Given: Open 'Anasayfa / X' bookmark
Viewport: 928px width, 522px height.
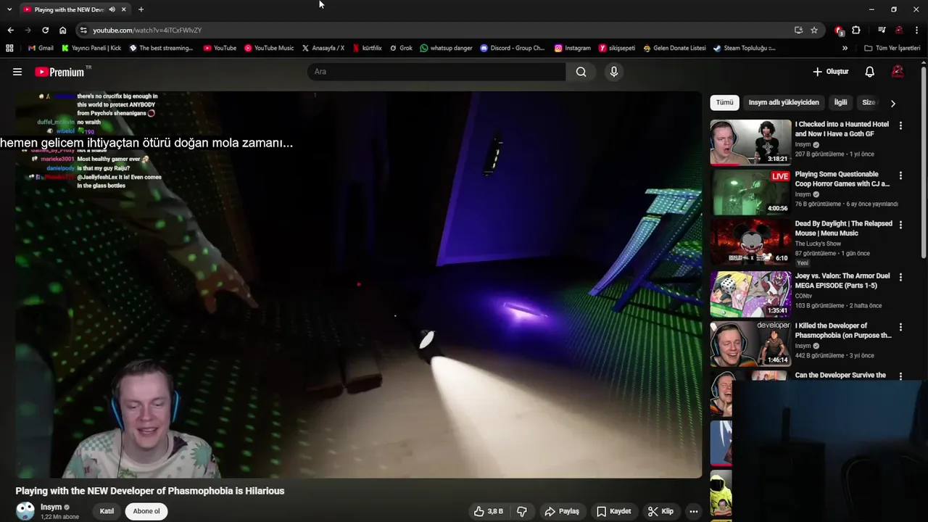Looking at the screenshot, I should click(x=323, y=48).
